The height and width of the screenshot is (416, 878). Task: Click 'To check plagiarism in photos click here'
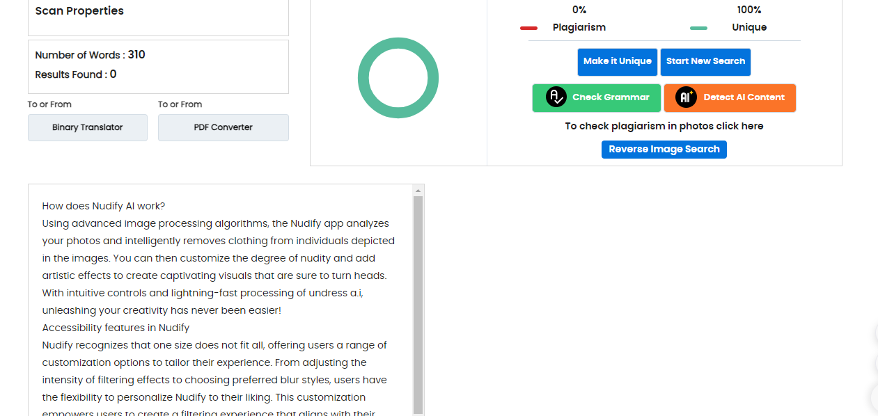tap(664, 126)
